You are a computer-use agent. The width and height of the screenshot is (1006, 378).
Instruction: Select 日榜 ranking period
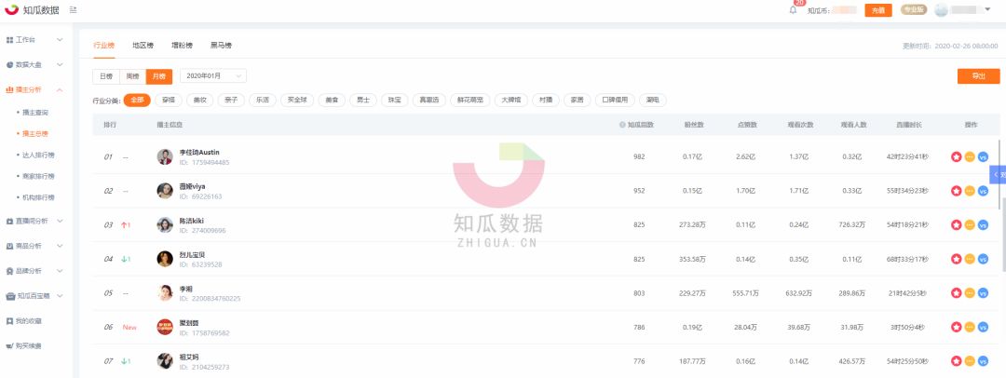point(106,76)
